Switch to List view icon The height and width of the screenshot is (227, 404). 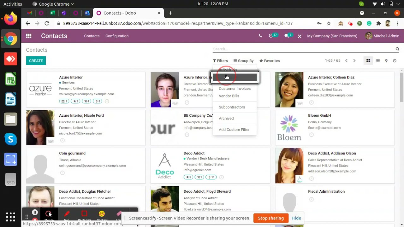(377, 61)
